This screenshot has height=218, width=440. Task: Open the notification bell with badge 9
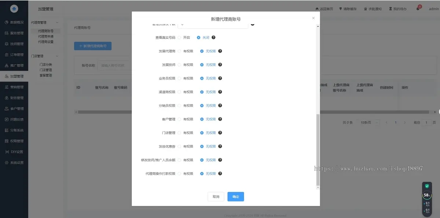pyautogui.click(x=417, y=8)
